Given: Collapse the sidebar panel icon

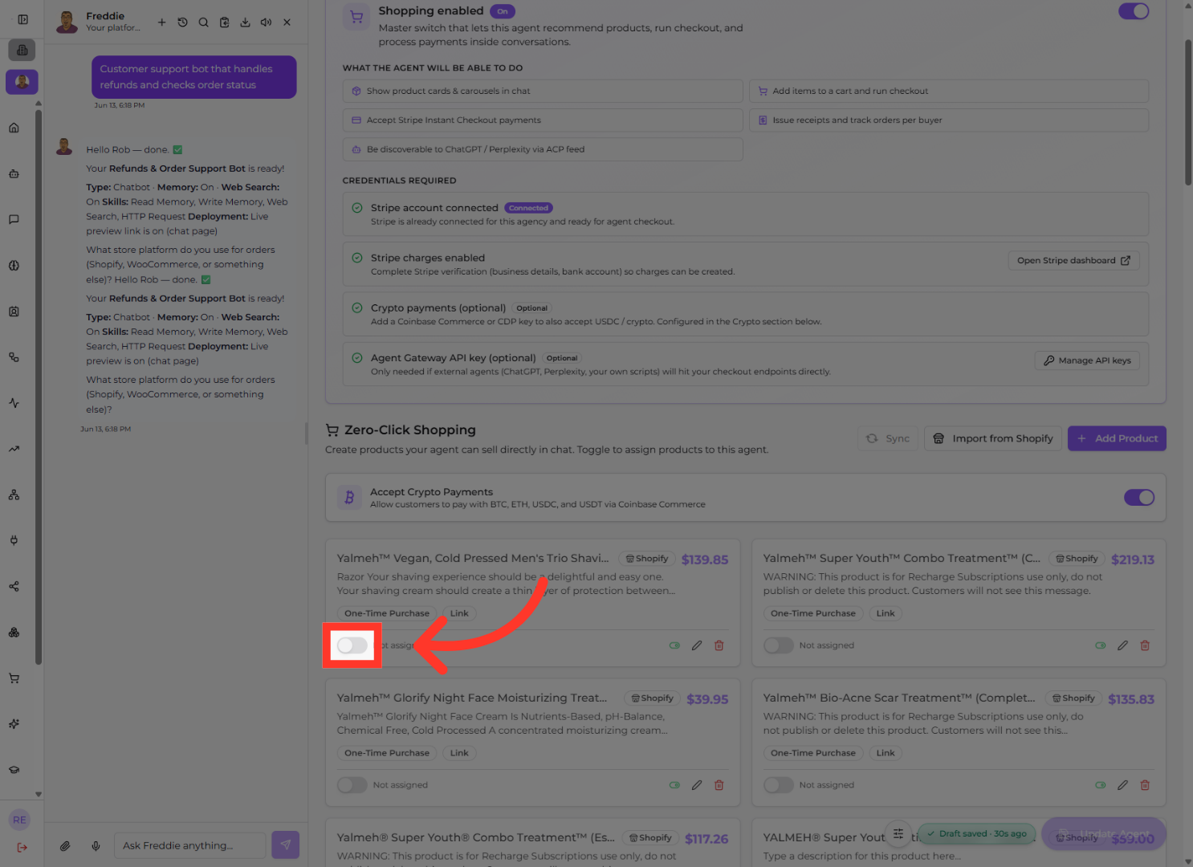Looking at the screenshot, I should [x=22, y=19].
